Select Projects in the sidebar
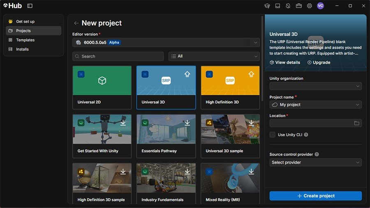370x208 pixels. (x=34, y=31)
